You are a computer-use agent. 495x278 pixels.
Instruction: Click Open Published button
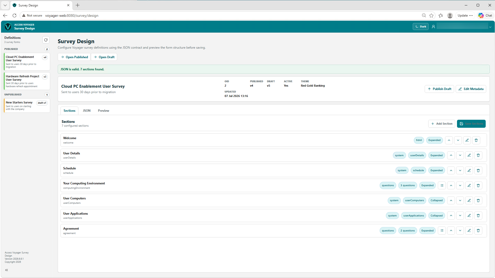[74, 57]
